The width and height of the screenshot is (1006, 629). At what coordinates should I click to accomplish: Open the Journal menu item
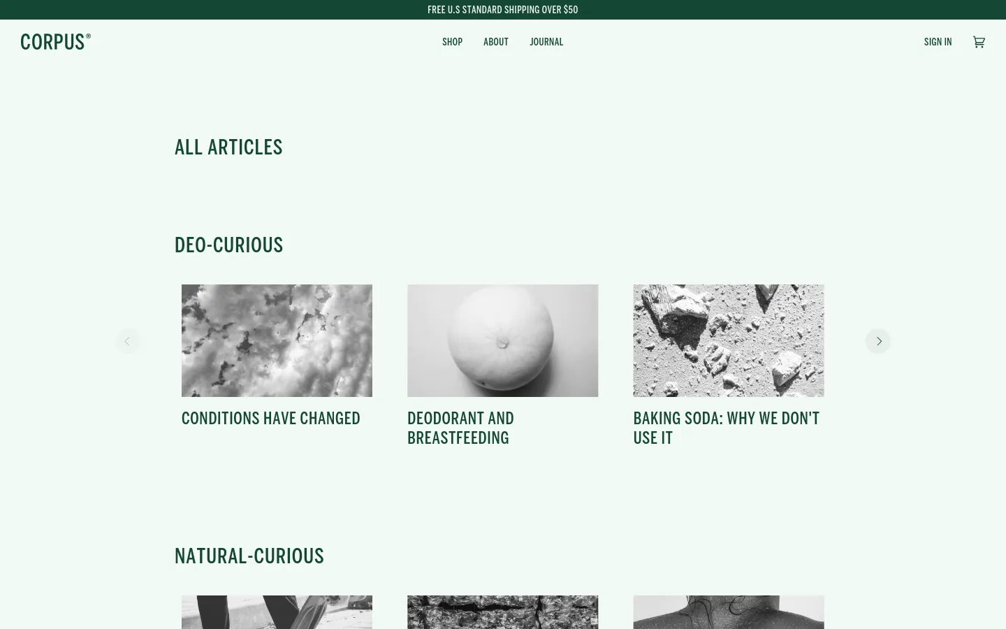(546, 42)
